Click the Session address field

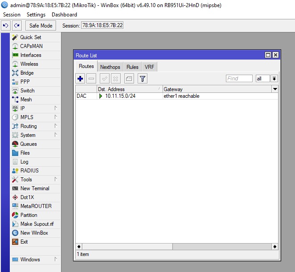click(x=102, y=25)
